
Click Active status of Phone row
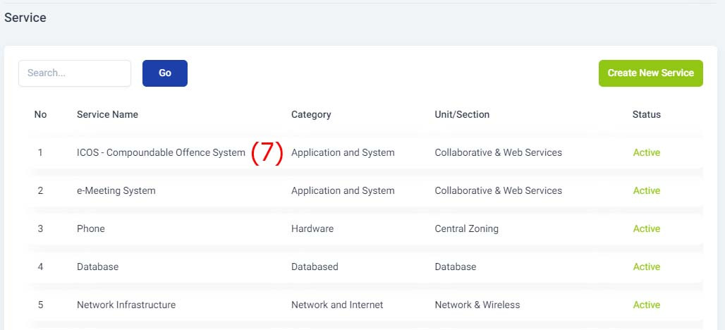point(647,228)
